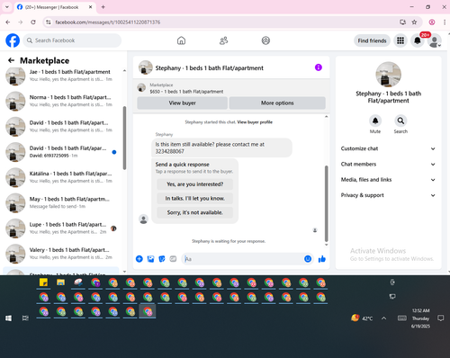Choose a GIF from the composer
Screen dimensions: 450x358
click(173, 259)
